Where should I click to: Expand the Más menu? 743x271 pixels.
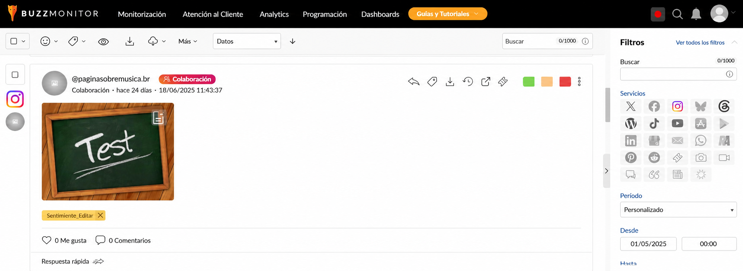pyautogui.click(x=188, y=41)
